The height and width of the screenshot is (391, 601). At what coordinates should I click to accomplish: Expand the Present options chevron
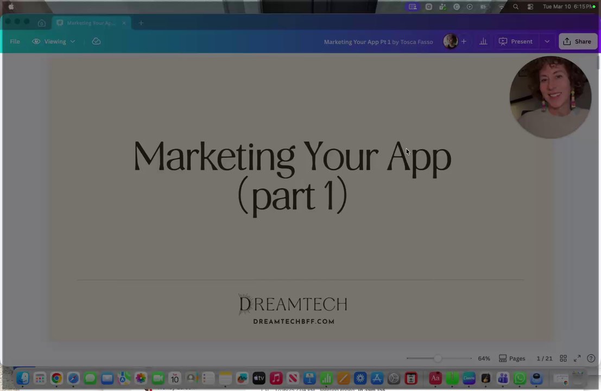547,41
